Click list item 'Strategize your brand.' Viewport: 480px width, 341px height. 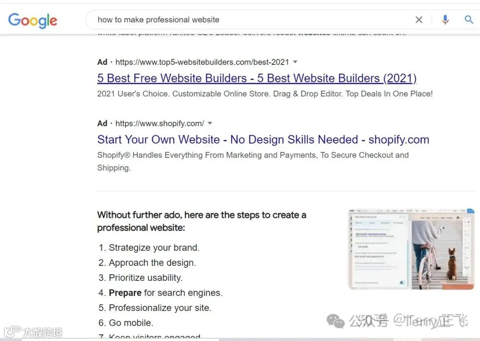click(154, 247)
